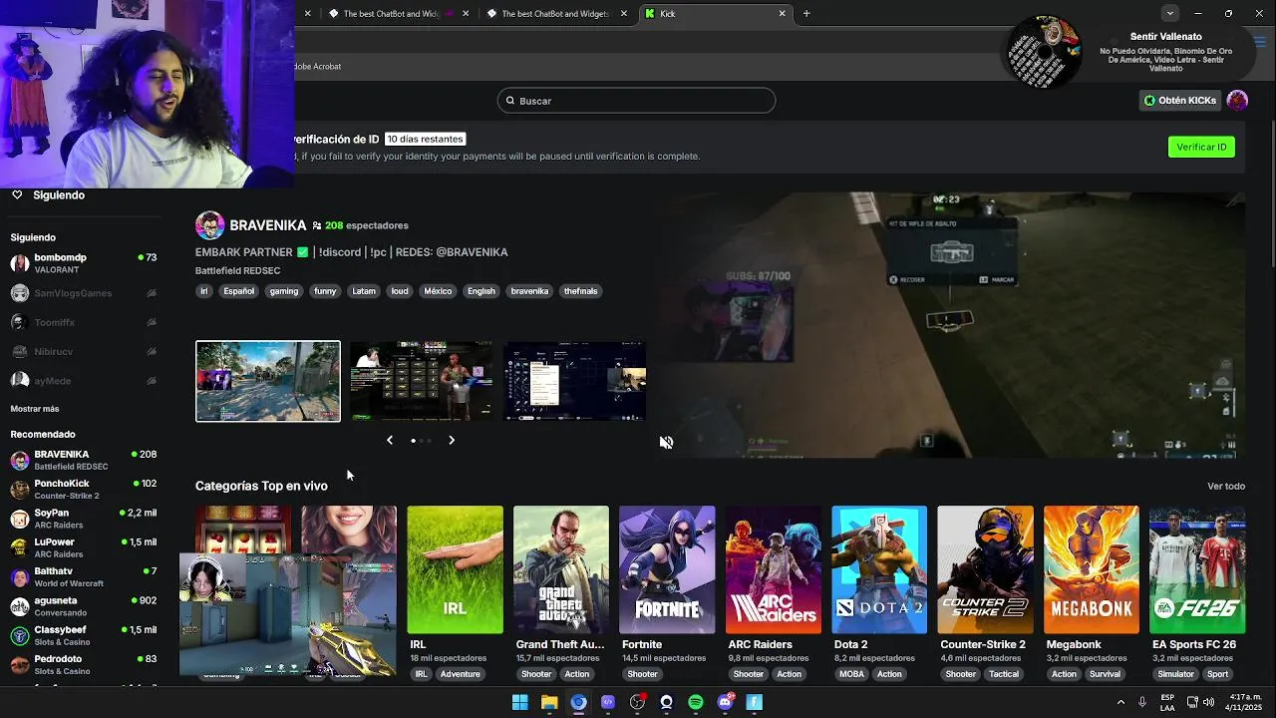Open Ver todo categories link

point(1226,487)
